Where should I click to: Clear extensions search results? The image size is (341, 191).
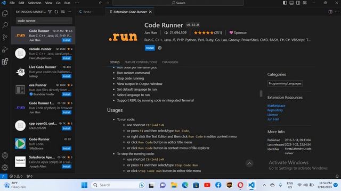(x=63, y=12)
